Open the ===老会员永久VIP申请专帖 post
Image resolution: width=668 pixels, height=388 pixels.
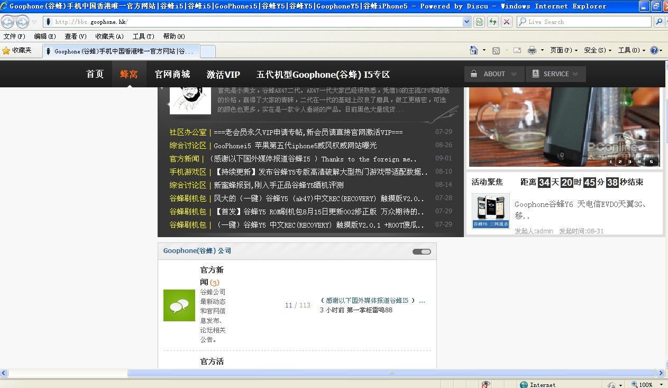point(308,132)
